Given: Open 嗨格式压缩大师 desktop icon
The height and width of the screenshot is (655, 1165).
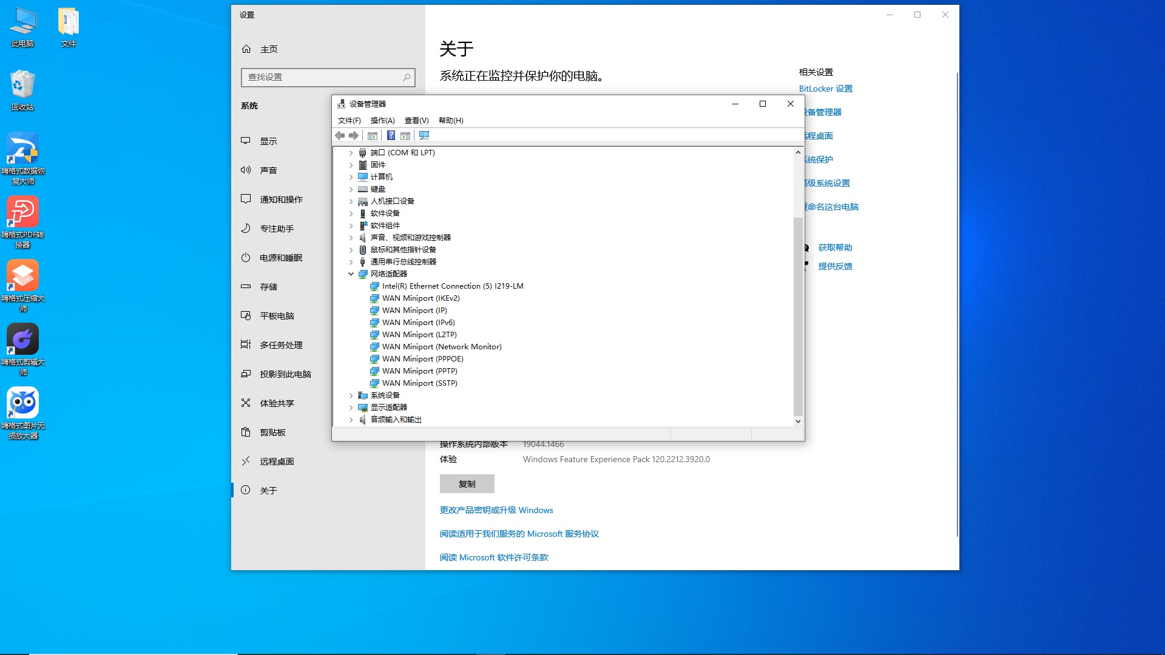Looking at the screenshot, I should (22, 276).
